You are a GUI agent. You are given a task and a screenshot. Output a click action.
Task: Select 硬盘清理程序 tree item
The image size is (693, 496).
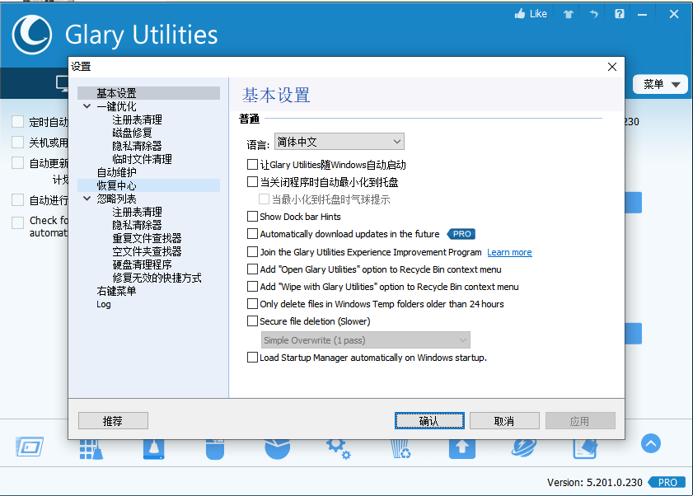[142, 264]
